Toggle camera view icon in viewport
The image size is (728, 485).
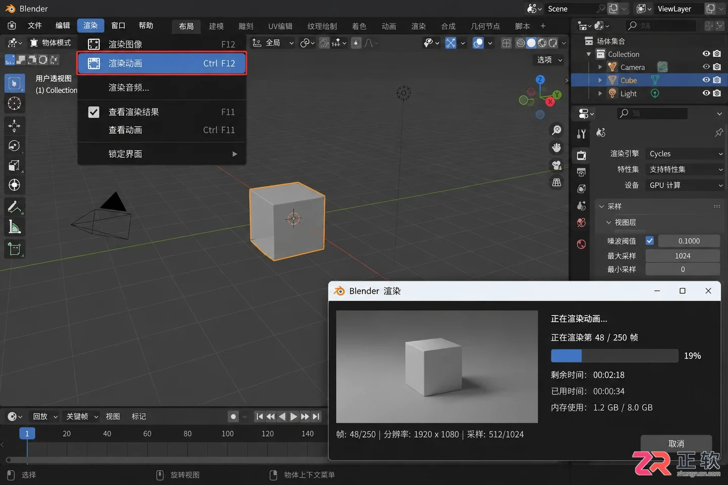click(557, 165)
